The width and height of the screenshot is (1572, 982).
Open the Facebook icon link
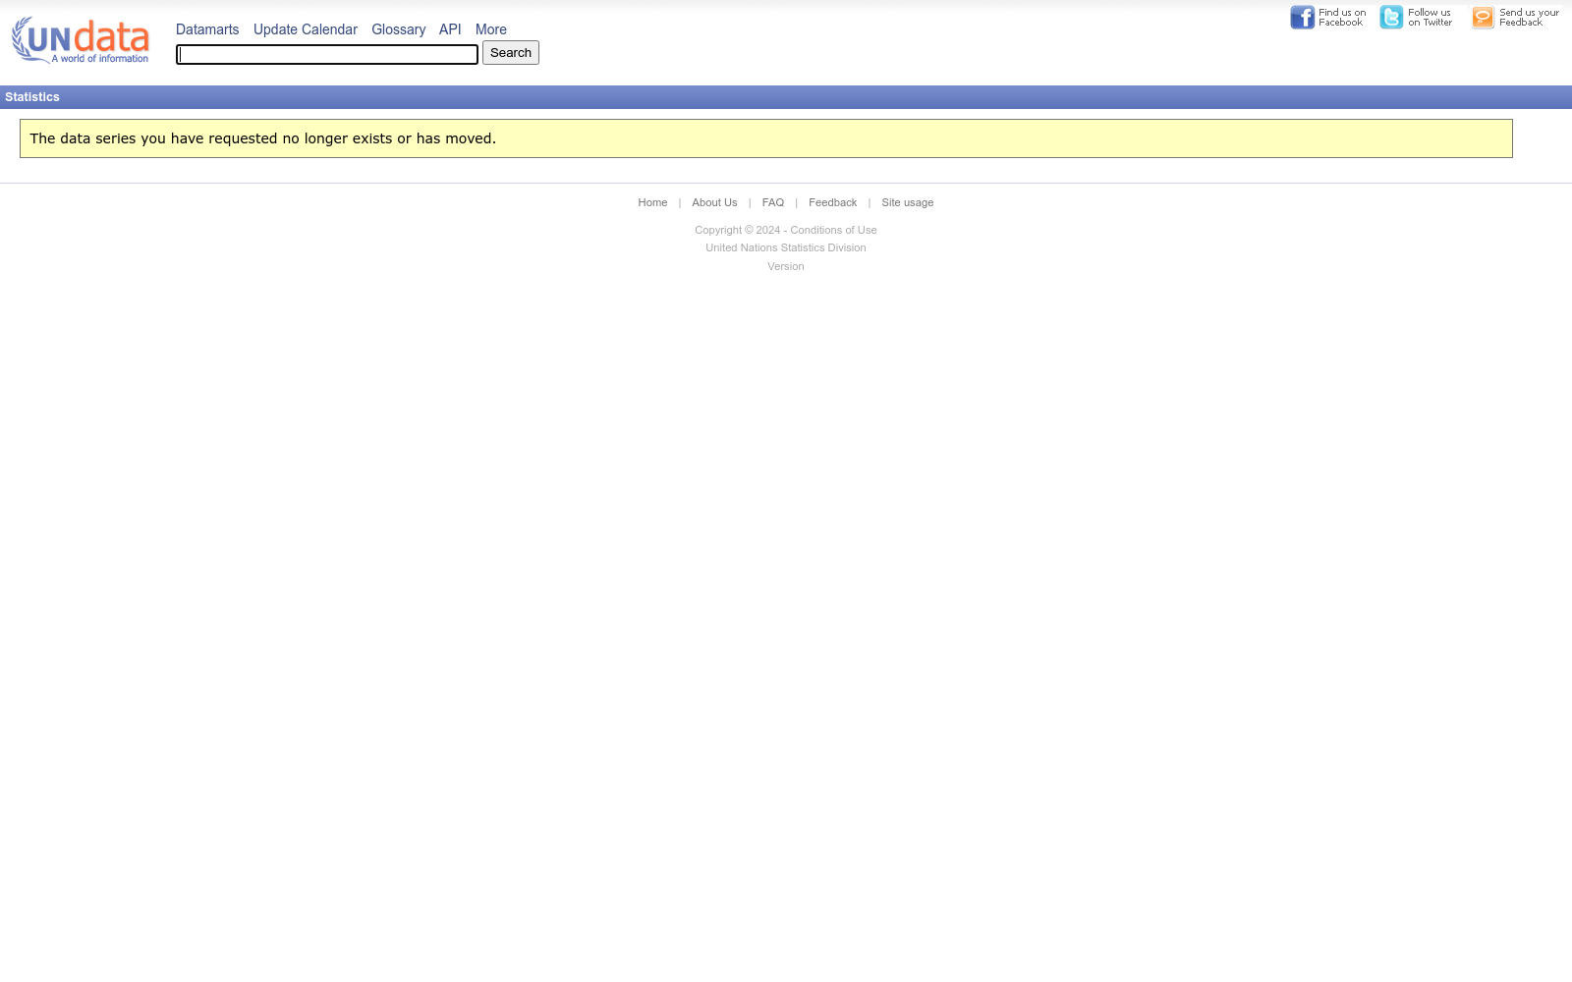click(1302, 18)
